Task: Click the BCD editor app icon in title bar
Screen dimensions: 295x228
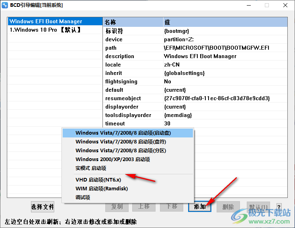Action: tap(5, 5)
